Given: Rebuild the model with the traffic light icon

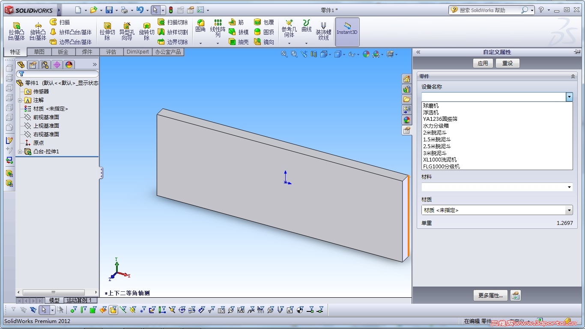Looking at the screenshot, I should [170, 10].
